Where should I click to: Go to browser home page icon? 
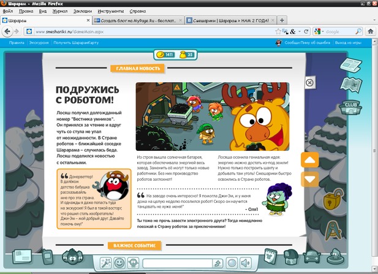[x=370, y=31]
